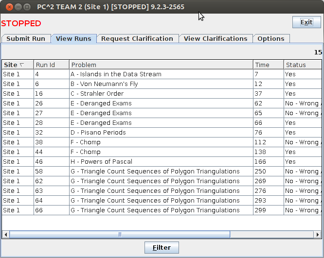Select the View Runs tab
The image size is (324, 258).
[73, 39]
